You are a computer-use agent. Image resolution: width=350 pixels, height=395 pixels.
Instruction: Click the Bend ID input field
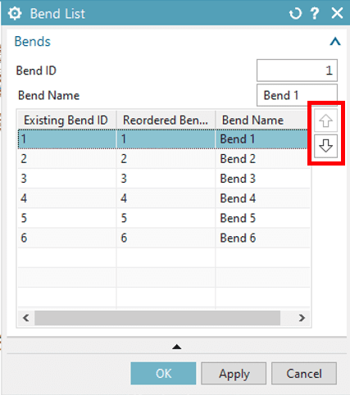[297, 70]
